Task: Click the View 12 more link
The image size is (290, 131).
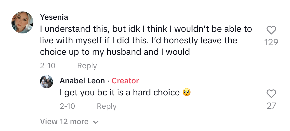Action: click(64, 122)
